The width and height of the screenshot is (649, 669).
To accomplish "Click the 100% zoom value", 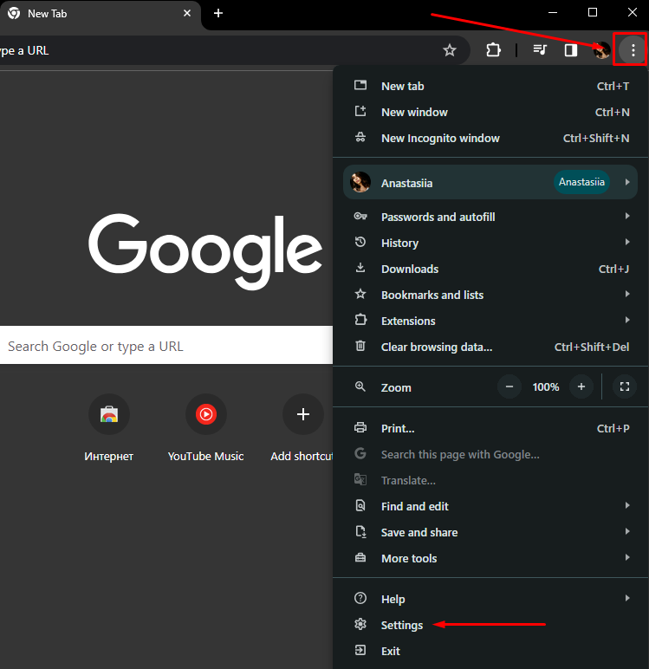I will 546,387.
